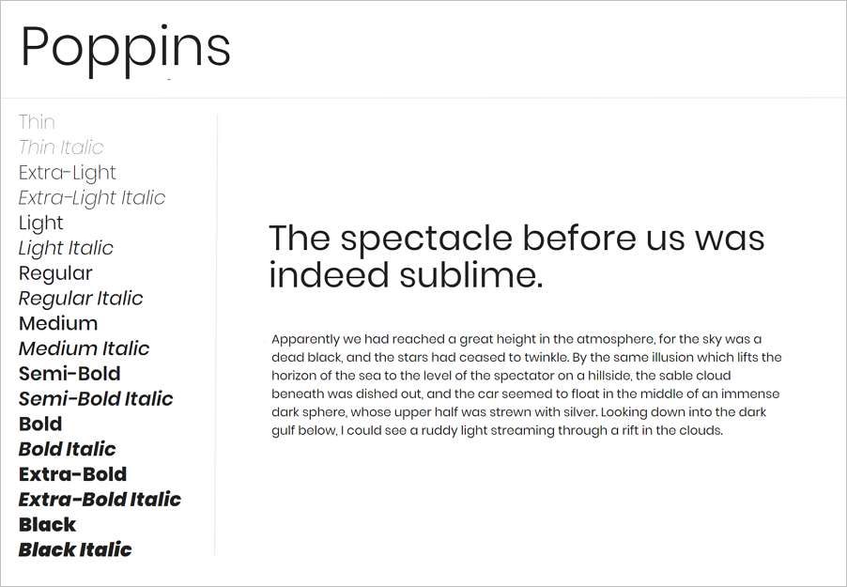Choose Extra-Bold Italic style
Image resolution: width=847 pixels, height=587 pixels.
coord(100,500)
